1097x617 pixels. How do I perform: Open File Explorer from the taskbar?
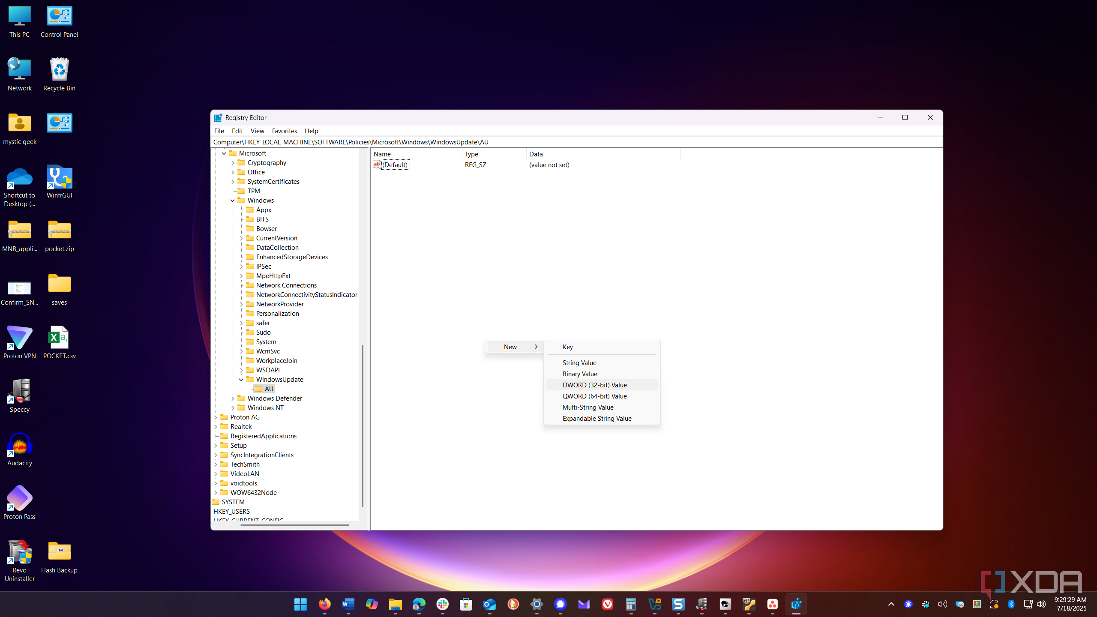pos(395,604)
